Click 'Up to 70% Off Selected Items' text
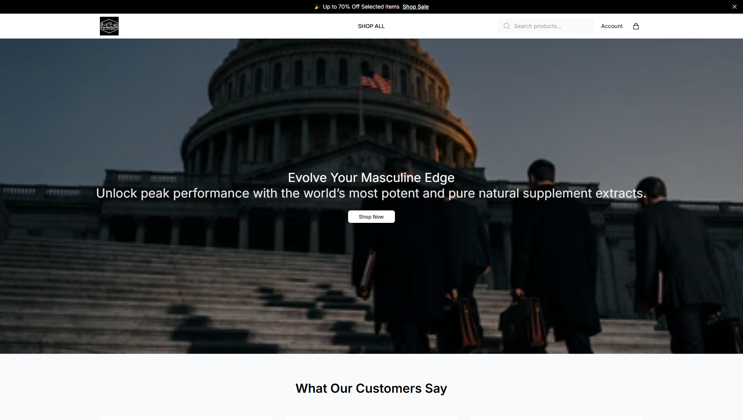743x420 pixels. tap(361, 7)
